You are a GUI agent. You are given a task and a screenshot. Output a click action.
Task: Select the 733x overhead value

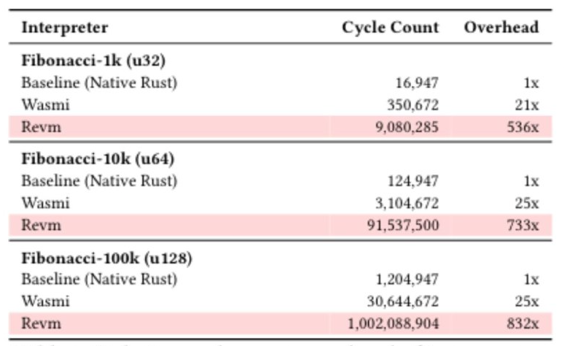click(523, 225)
